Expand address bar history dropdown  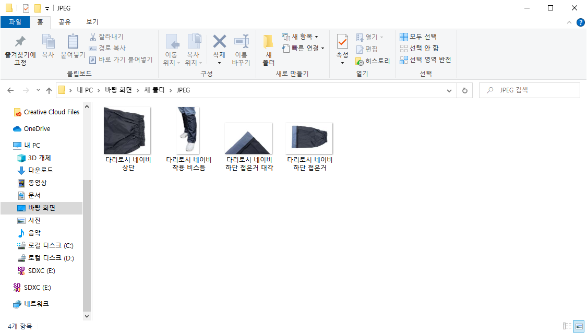[x=449, y=91]
